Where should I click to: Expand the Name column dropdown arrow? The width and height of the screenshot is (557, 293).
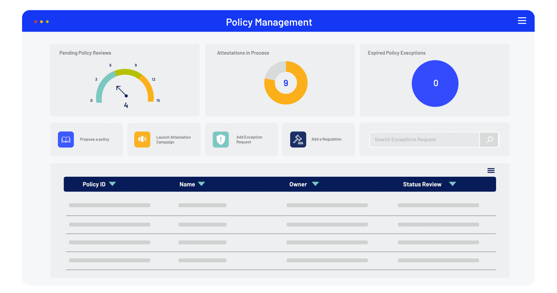click(201, 184)
